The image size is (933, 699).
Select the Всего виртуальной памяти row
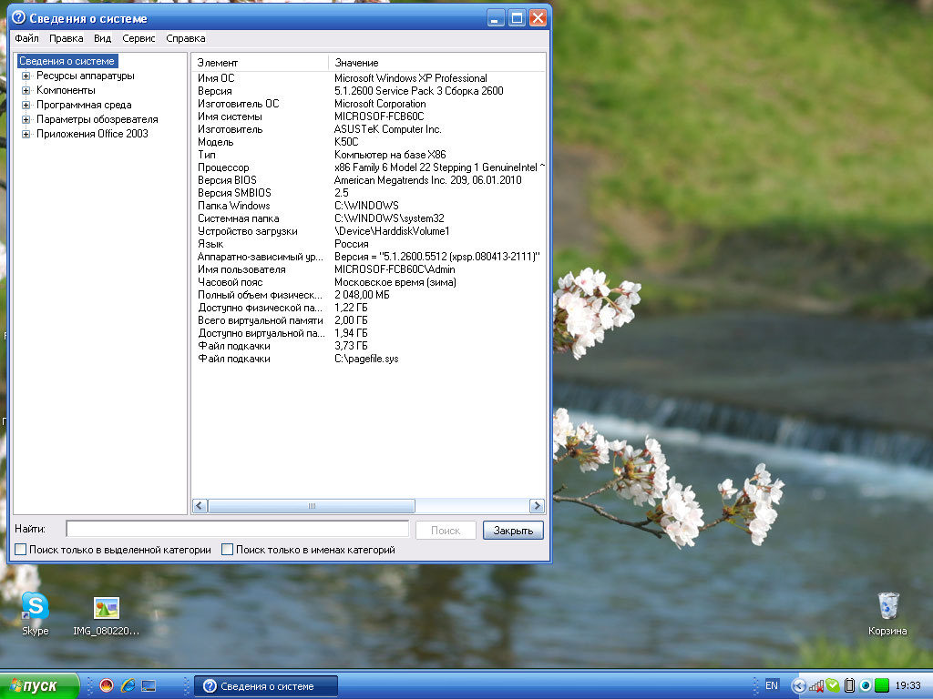click(x=368, y=320)
